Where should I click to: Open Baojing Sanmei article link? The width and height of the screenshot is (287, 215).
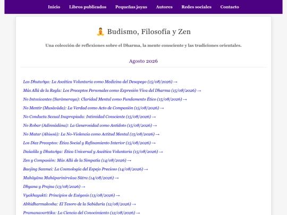click(86, 169)
